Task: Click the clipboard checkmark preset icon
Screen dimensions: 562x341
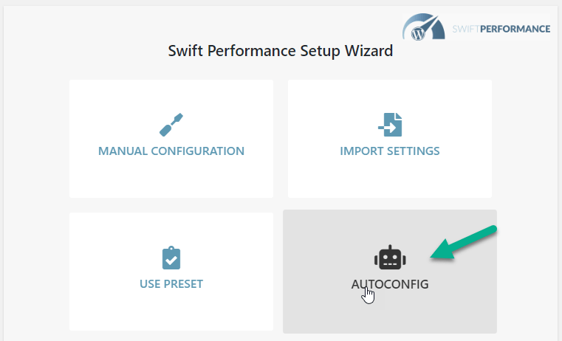Action: [171, 258]
